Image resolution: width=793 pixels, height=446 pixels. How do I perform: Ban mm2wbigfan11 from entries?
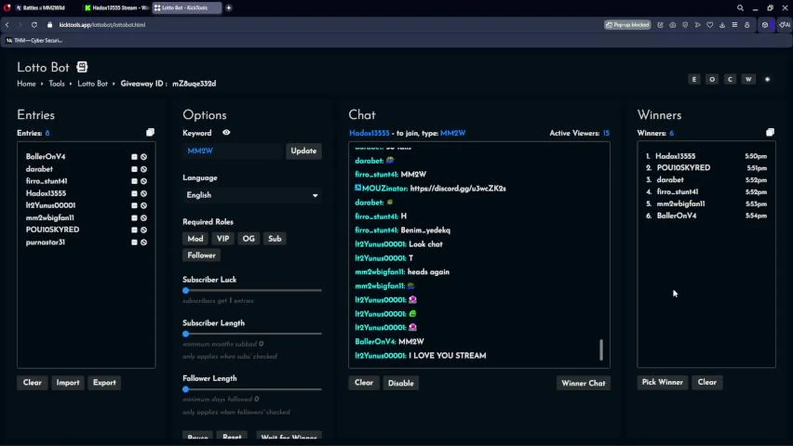click(143, 218)
